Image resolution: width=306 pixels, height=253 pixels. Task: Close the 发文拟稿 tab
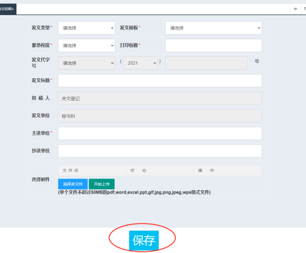(x=13, y=9)
